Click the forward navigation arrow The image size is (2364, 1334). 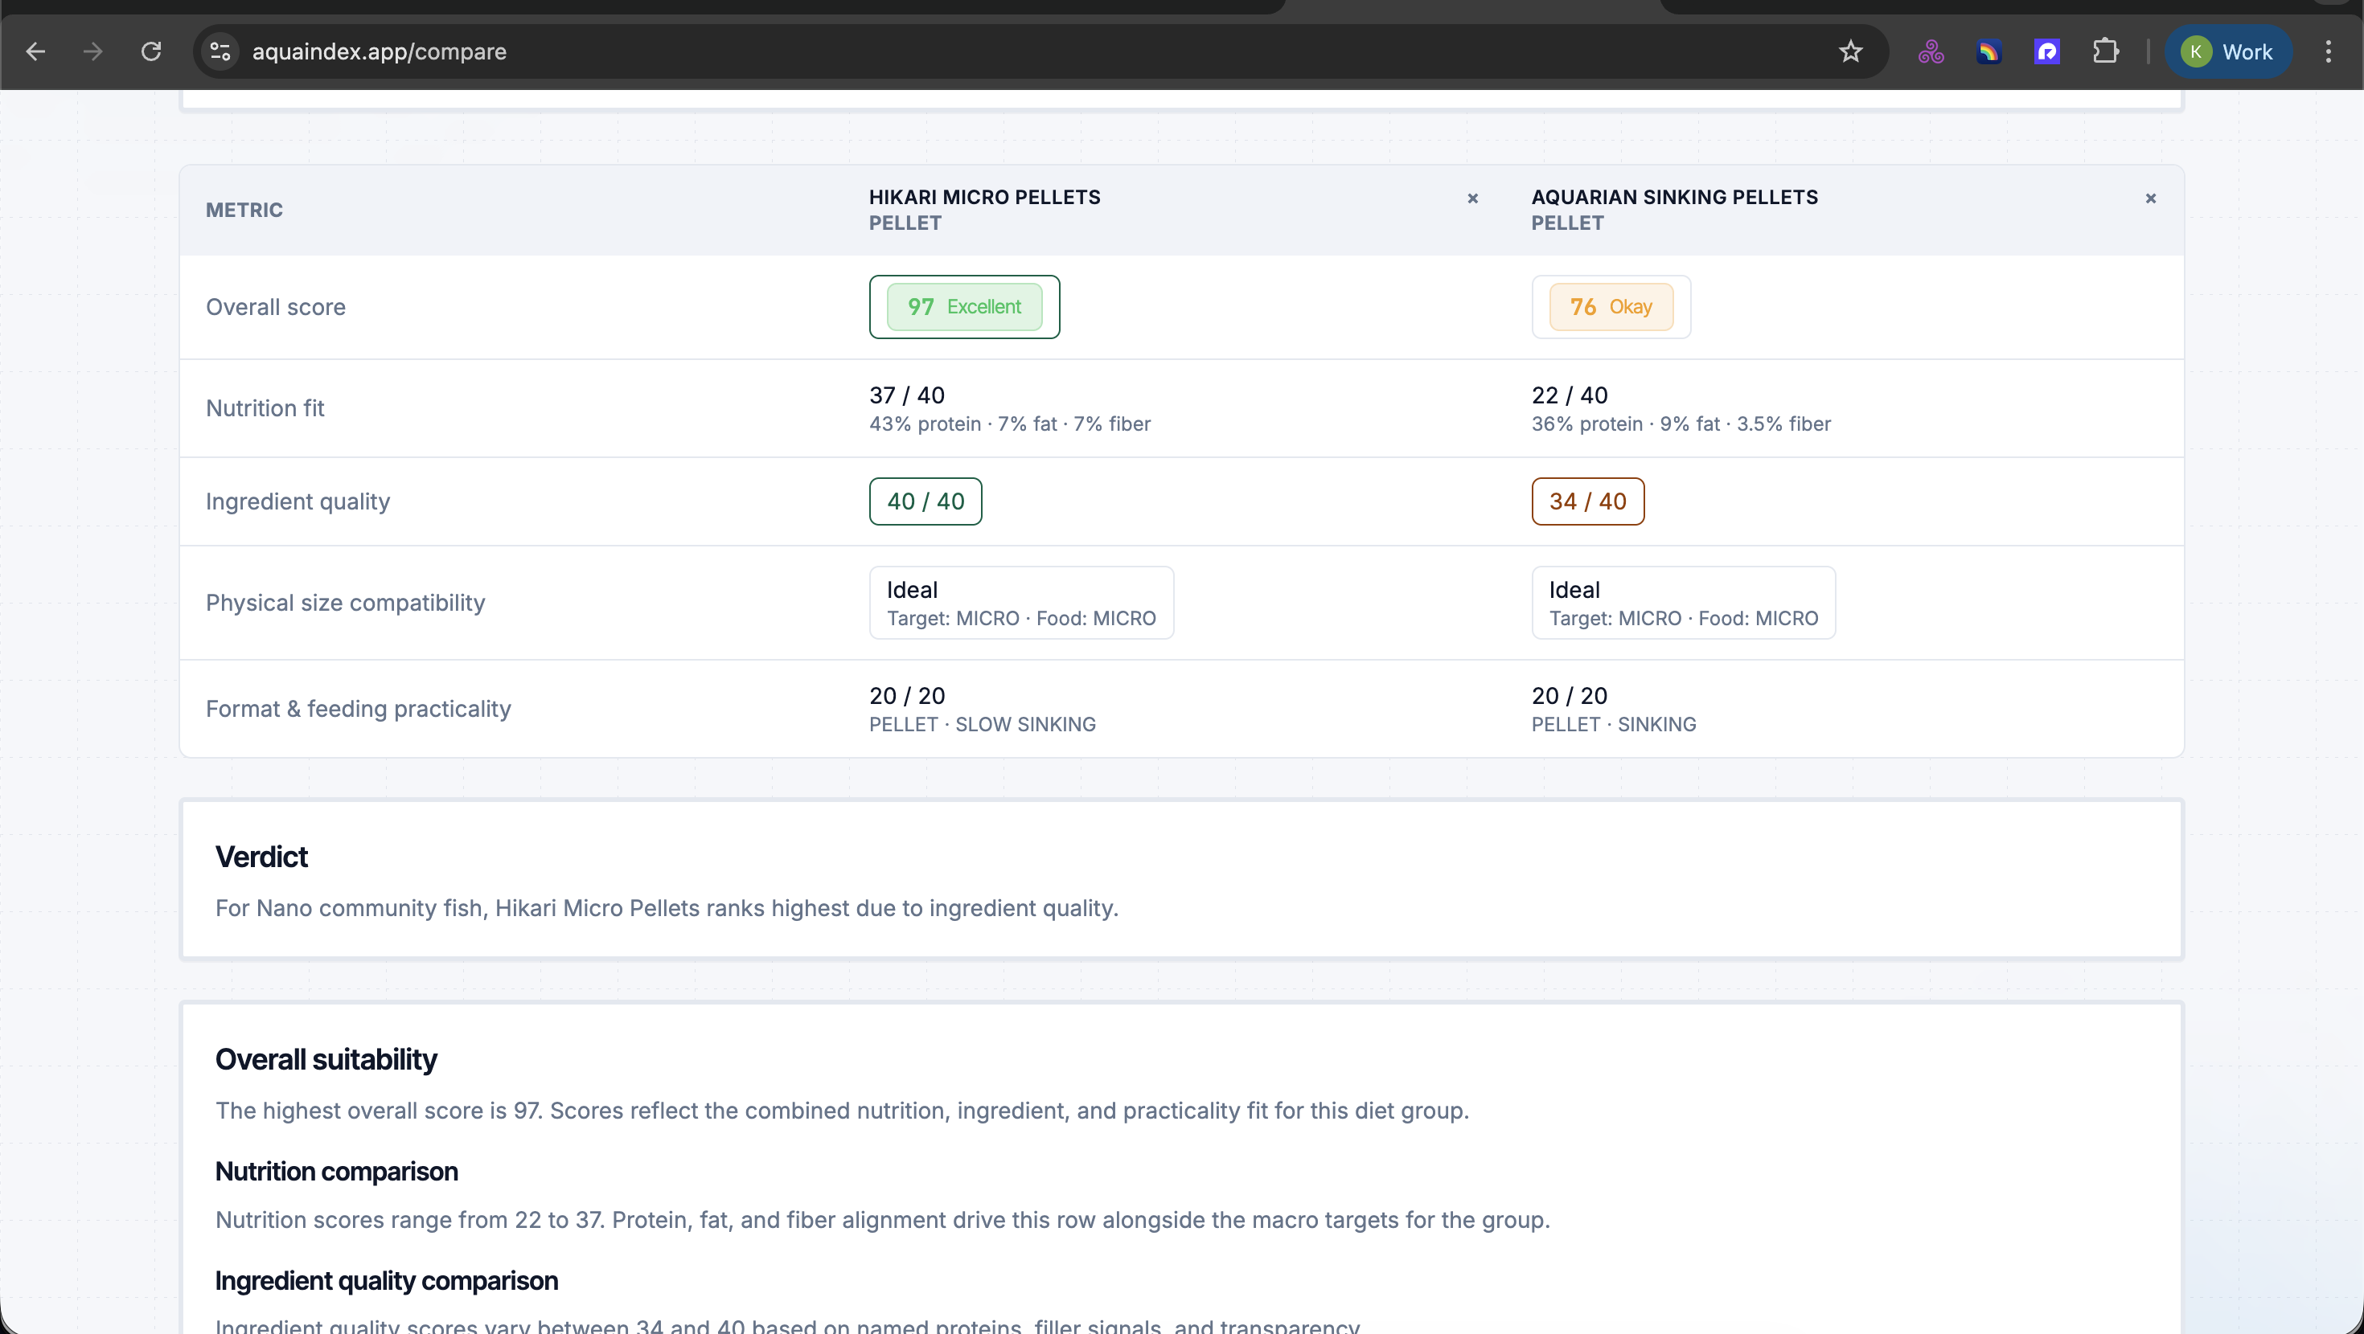click(x=92, y=51)
